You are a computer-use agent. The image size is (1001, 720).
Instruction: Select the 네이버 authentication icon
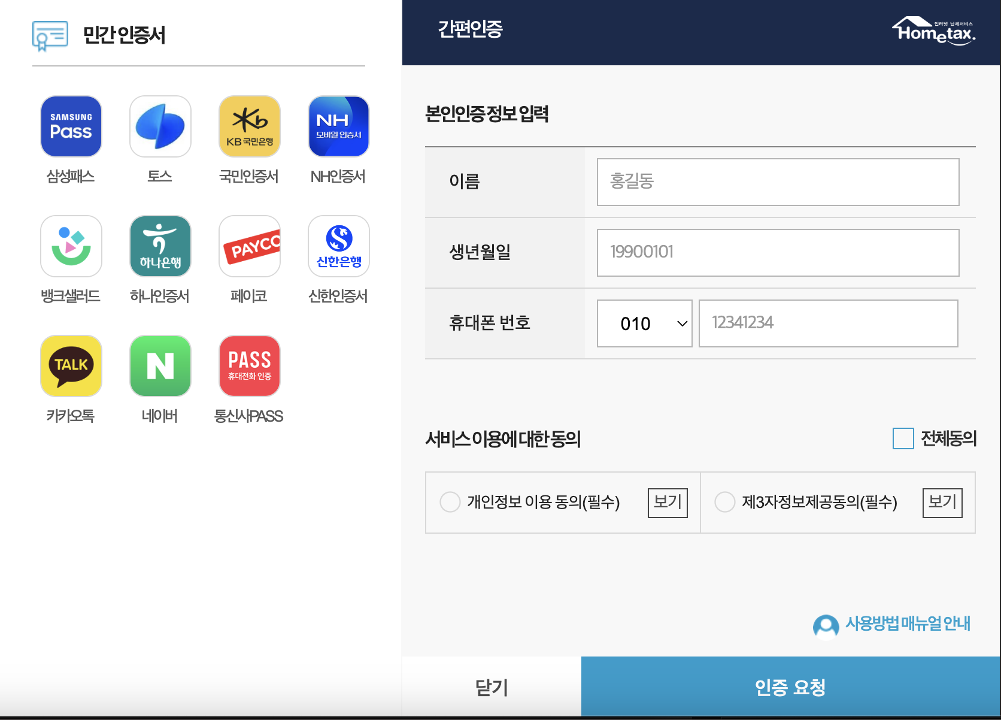pyautogui.click(x=160, y=366)
